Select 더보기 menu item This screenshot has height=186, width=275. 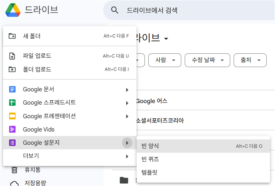70,156
